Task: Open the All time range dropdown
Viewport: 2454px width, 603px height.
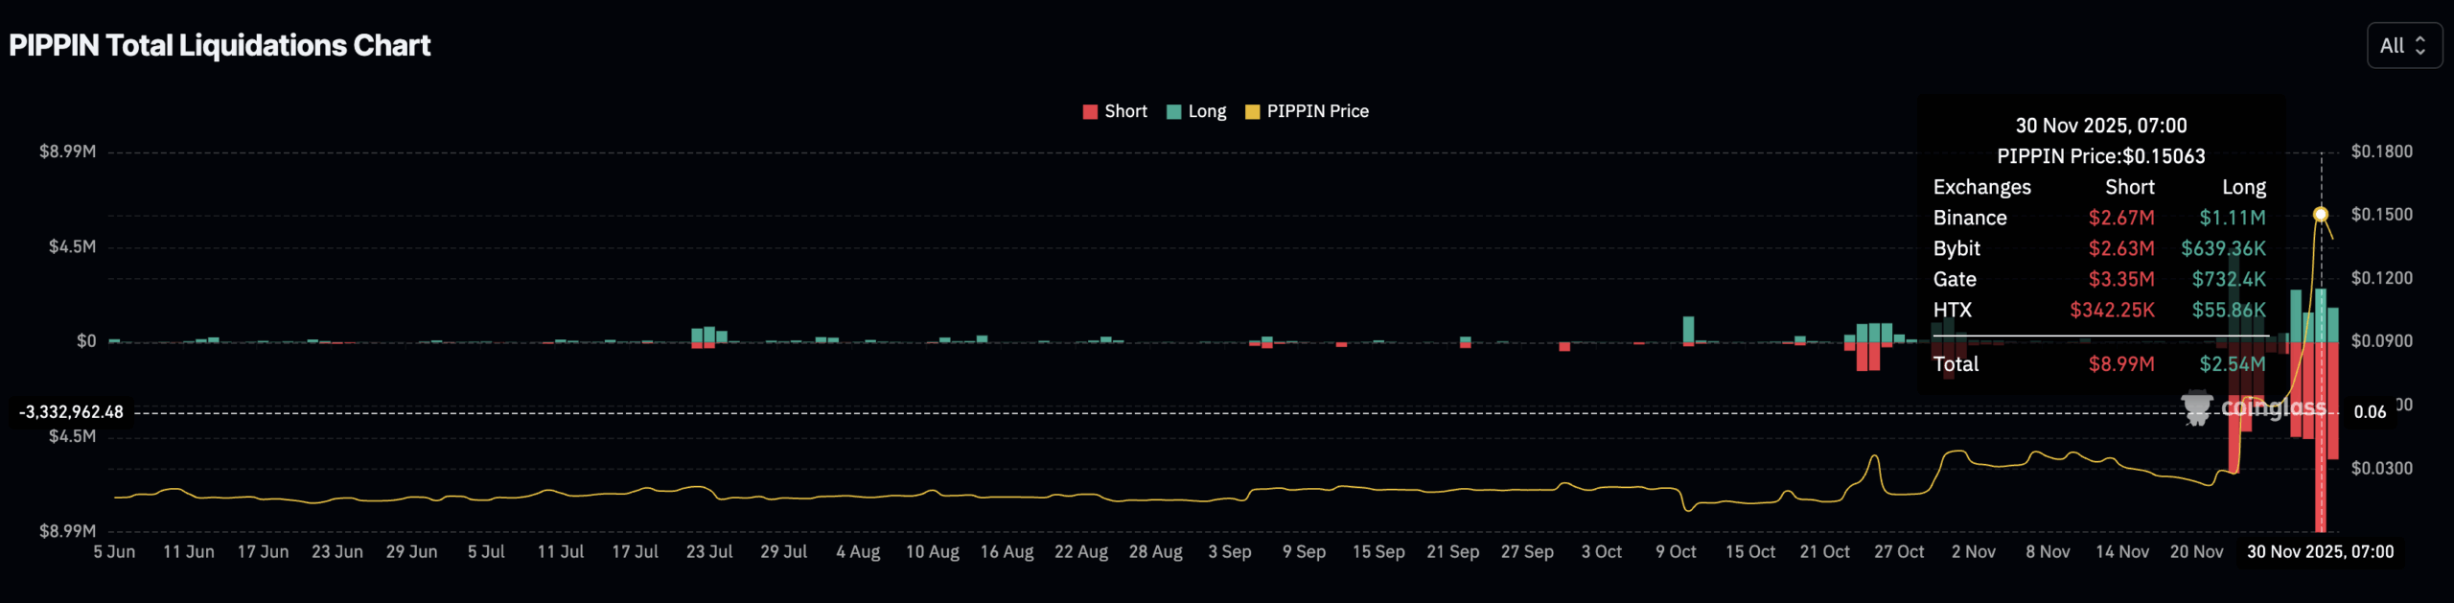Action: pos(2404,46)
